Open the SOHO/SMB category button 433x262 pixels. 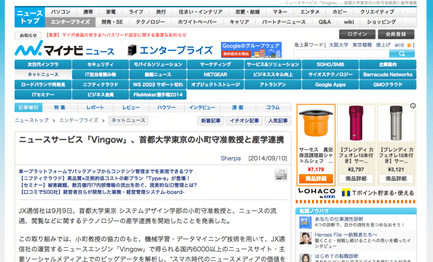(x=330, y=65)
